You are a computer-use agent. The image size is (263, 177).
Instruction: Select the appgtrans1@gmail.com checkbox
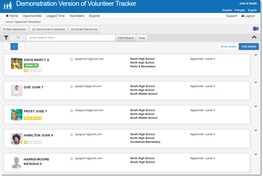point(72,59)
